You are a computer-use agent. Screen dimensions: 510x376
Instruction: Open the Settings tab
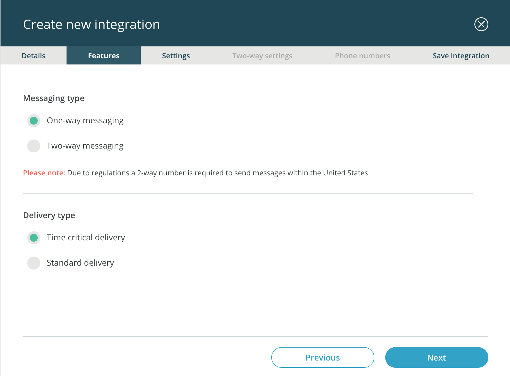pos(176,56)
